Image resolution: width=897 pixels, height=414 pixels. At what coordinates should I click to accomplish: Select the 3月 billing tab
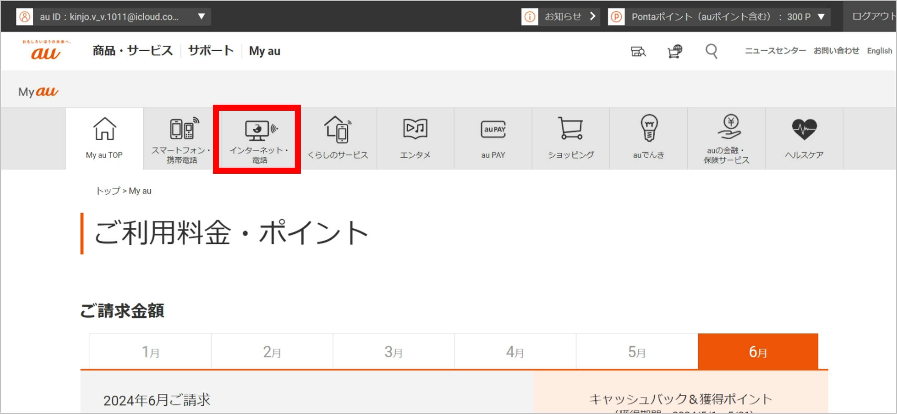(394, 351)
